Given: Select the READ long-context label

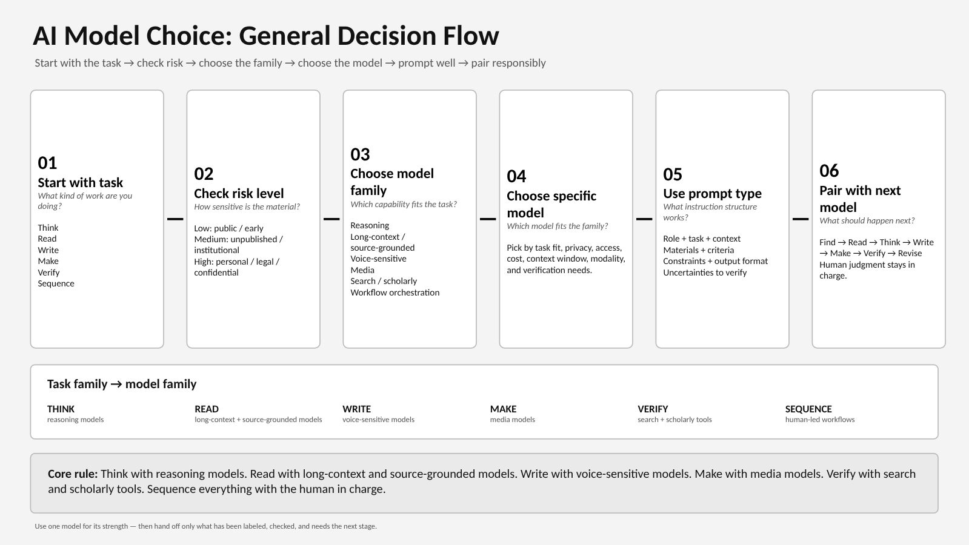Looking at the screenshot, I should click(258, 414).
